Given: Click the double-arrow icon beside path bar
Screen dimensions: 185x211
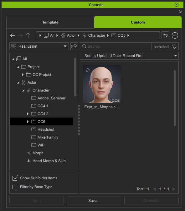Looking at the screenshot, I should [x=165, y=35].
